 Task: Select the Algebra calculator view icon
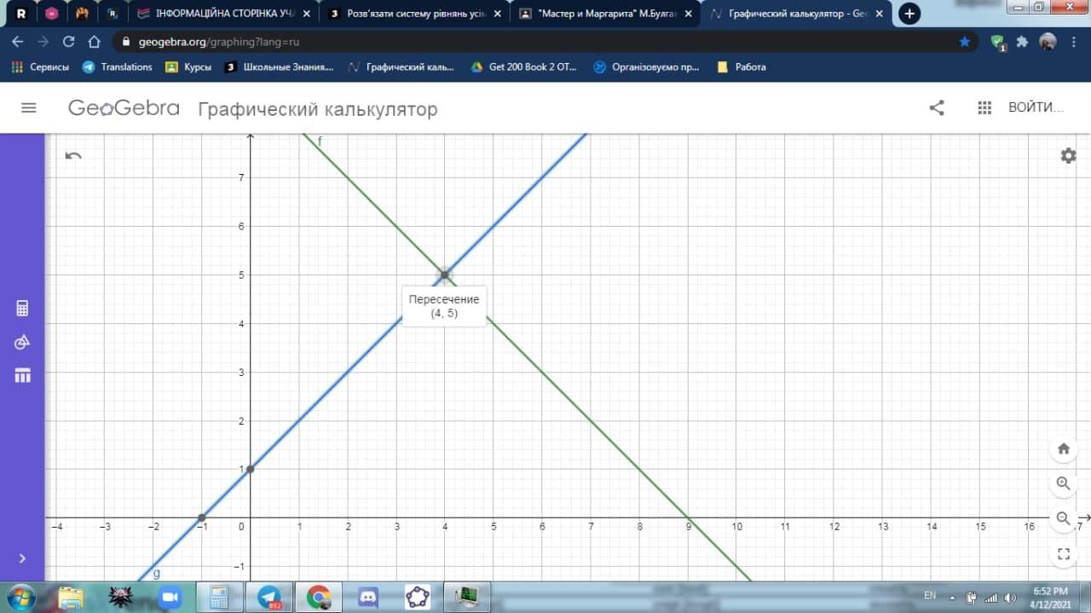point(22,309)
